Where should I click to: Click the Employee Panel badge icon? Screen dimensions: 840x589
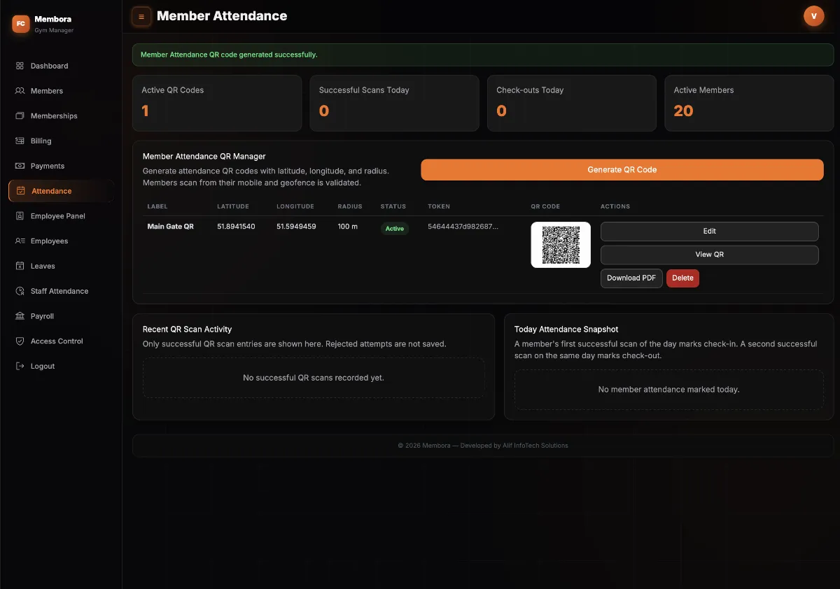point(20,216)
